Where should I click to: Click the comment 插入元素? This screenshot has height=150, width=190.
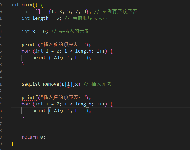[x=101, y=84]
